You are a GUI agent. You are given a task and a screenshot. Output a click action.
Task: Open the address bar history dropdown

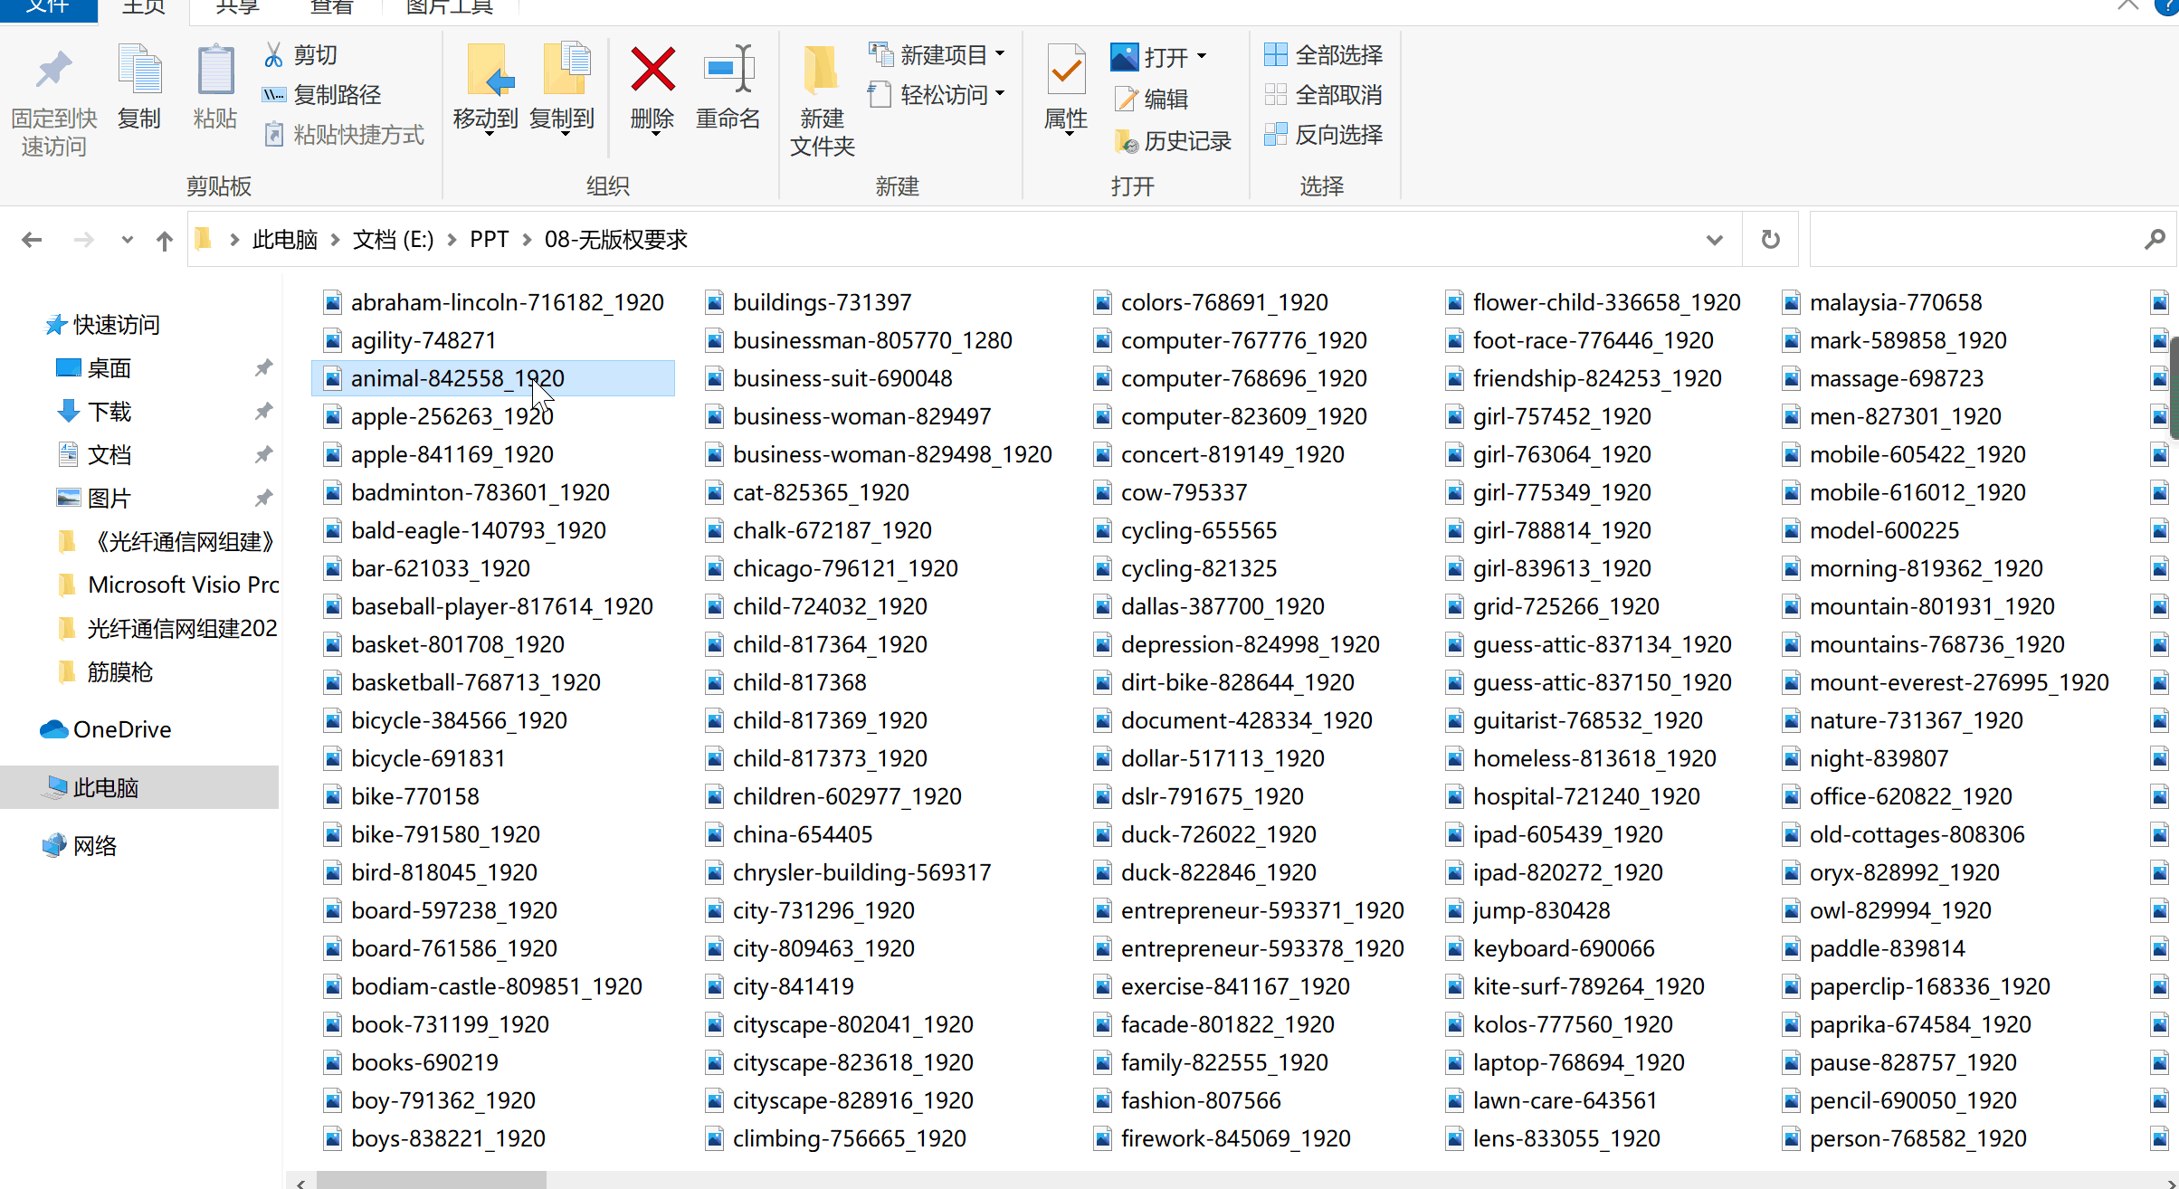tap(1714, 240)
